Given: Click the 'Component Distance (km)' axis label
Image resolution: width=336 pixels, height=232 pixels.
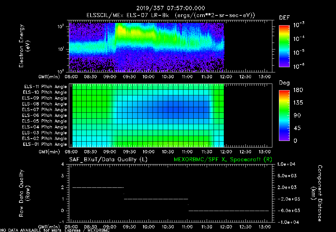Looking at the screenshot, I should (x=317, y=193).
